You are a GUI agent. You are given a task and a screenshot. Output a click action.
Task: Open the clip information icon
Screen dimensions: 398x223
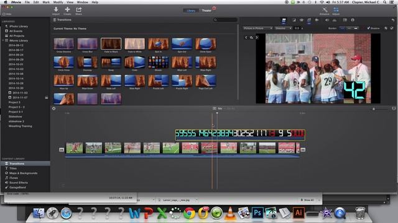(353, 20)
